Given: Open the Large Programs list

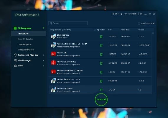Looking at the screenshot, I should (24, 44).
